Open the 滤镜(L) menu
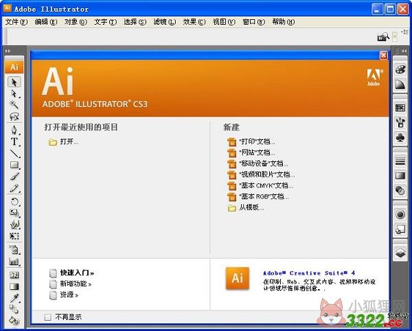 click(165, 22)
